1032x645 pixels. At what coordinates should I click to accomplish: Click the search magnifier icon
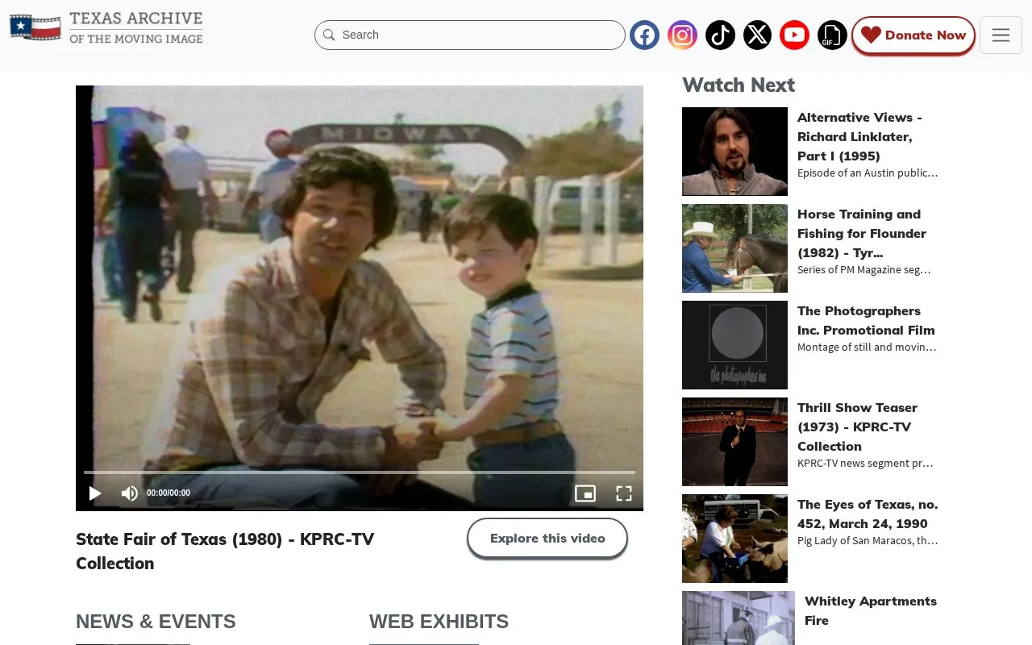(329, 35)
